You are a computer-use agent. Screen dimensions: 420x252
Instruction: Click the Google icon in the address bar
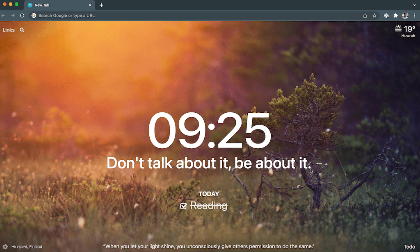(34, 16)
